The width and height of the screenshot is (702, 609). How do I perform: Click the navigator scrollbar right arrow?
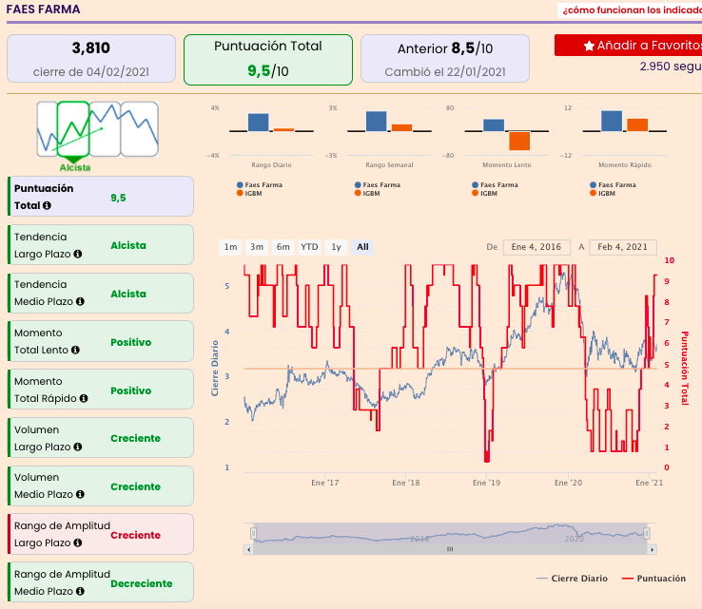click(652, 549)
